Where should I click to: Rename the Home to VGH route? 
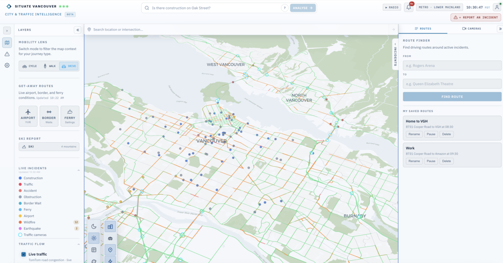pos(414,134)
